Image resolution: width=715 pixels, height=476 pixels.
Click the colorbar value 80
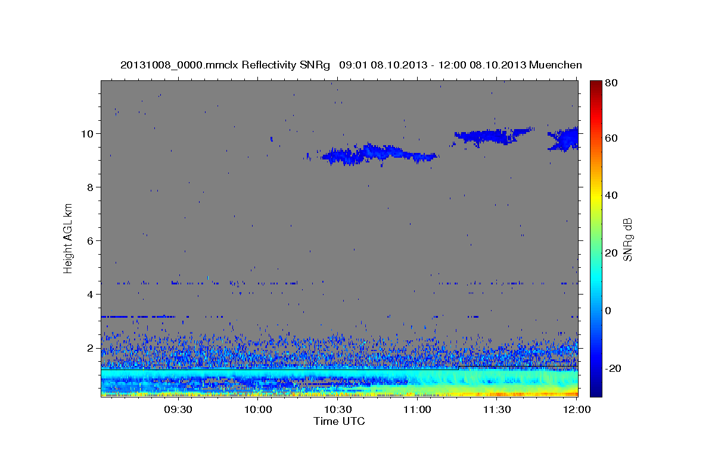tap(611, 83)
